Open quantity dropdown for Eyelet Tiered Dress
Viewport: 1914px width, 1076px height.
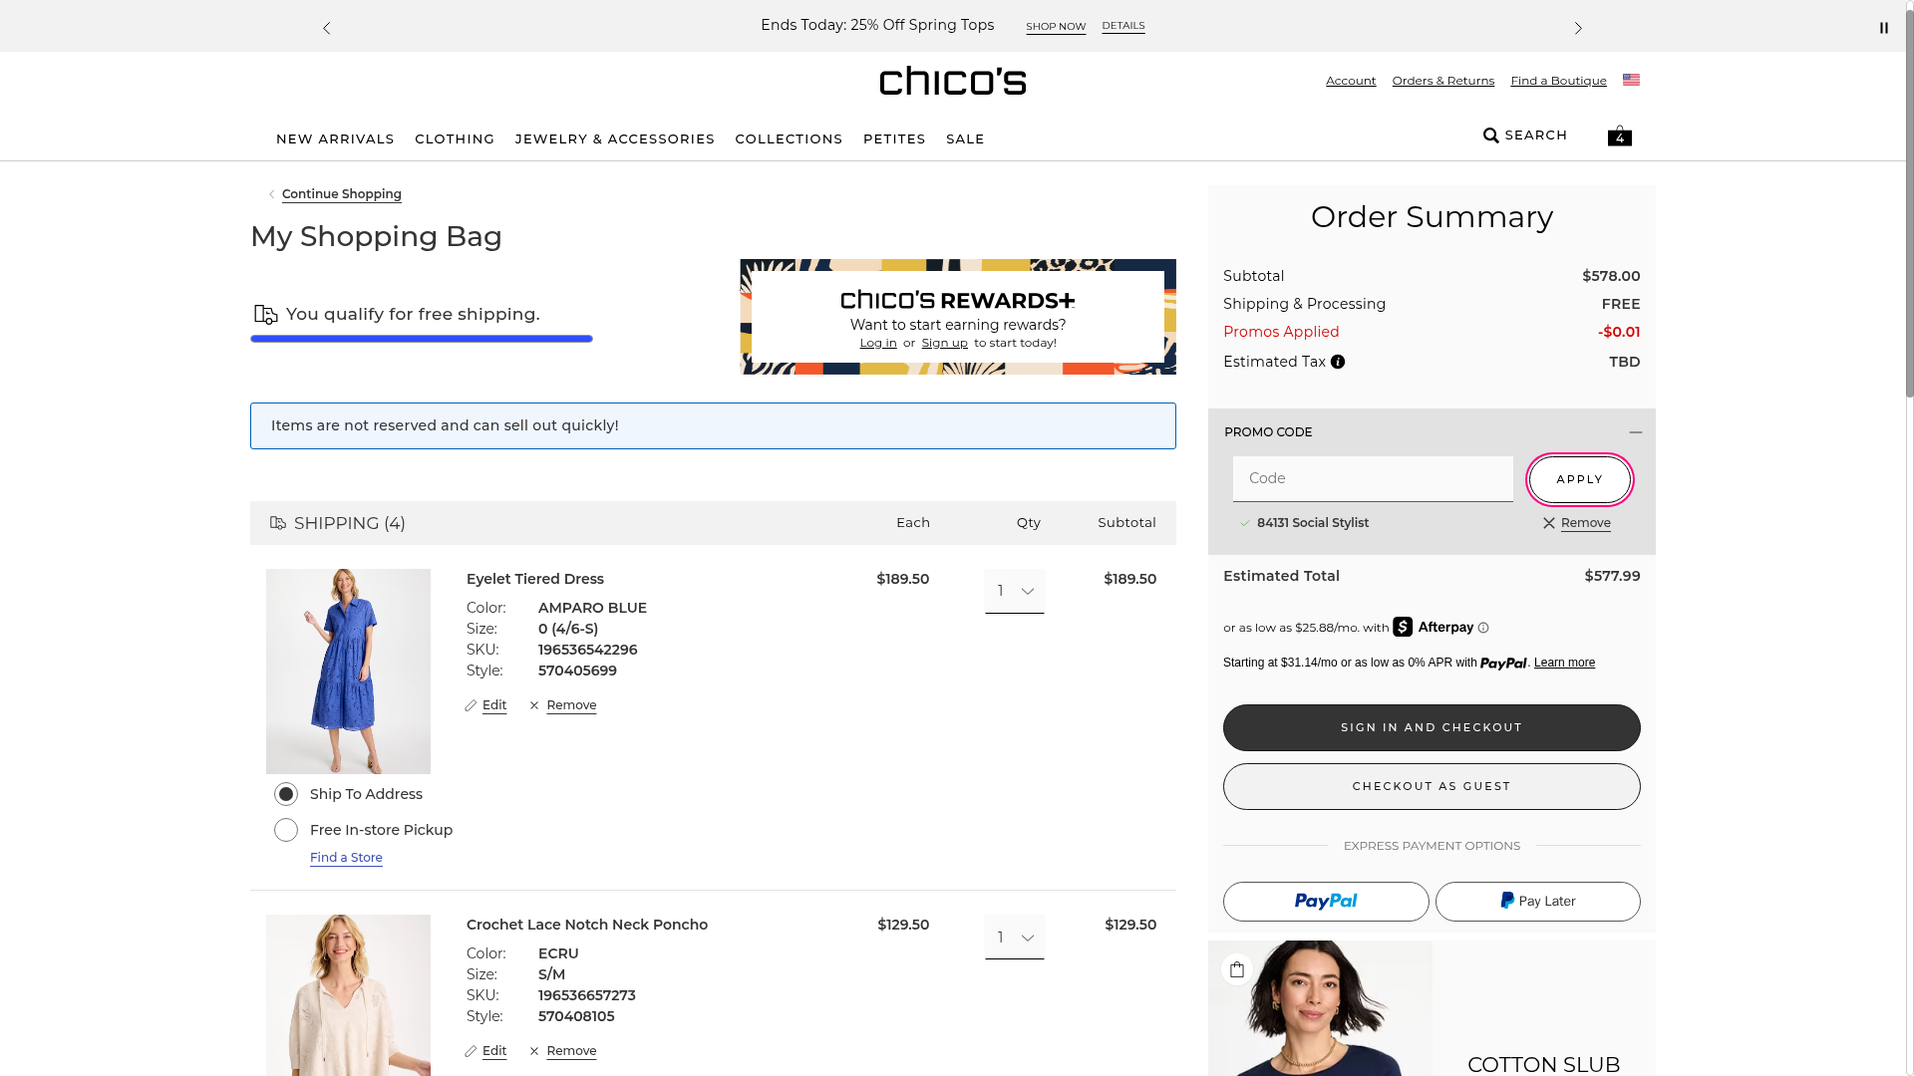click(x=1014, y=591)
